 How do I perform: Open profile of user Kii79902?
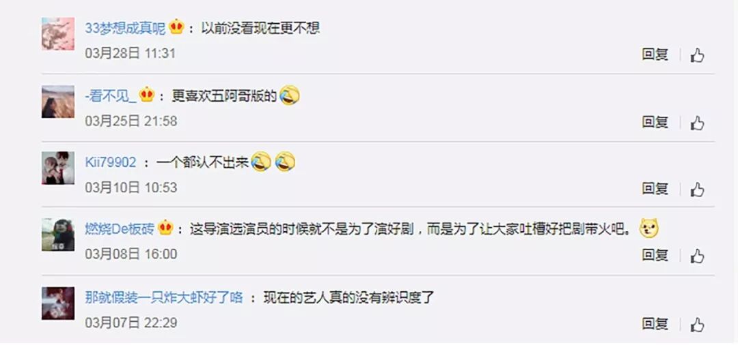tap(111, 162)
